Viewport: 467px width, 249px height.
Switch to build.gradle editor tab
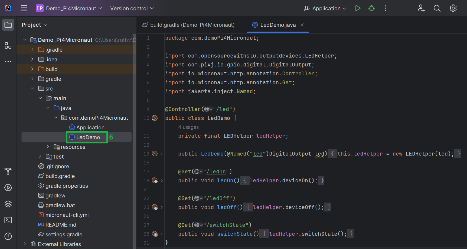(188, 25)
